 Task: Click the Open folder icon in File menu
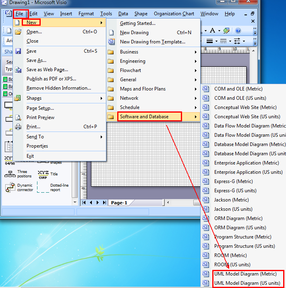click(x=18, y=32)
